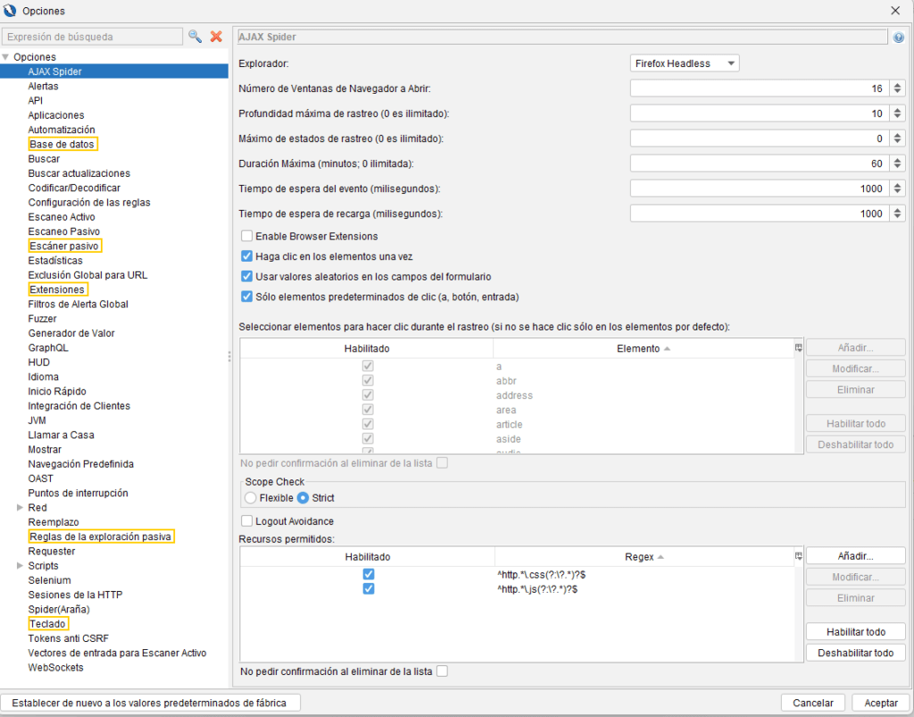Click the ZAP logo in title bar

tap(11, 11)
